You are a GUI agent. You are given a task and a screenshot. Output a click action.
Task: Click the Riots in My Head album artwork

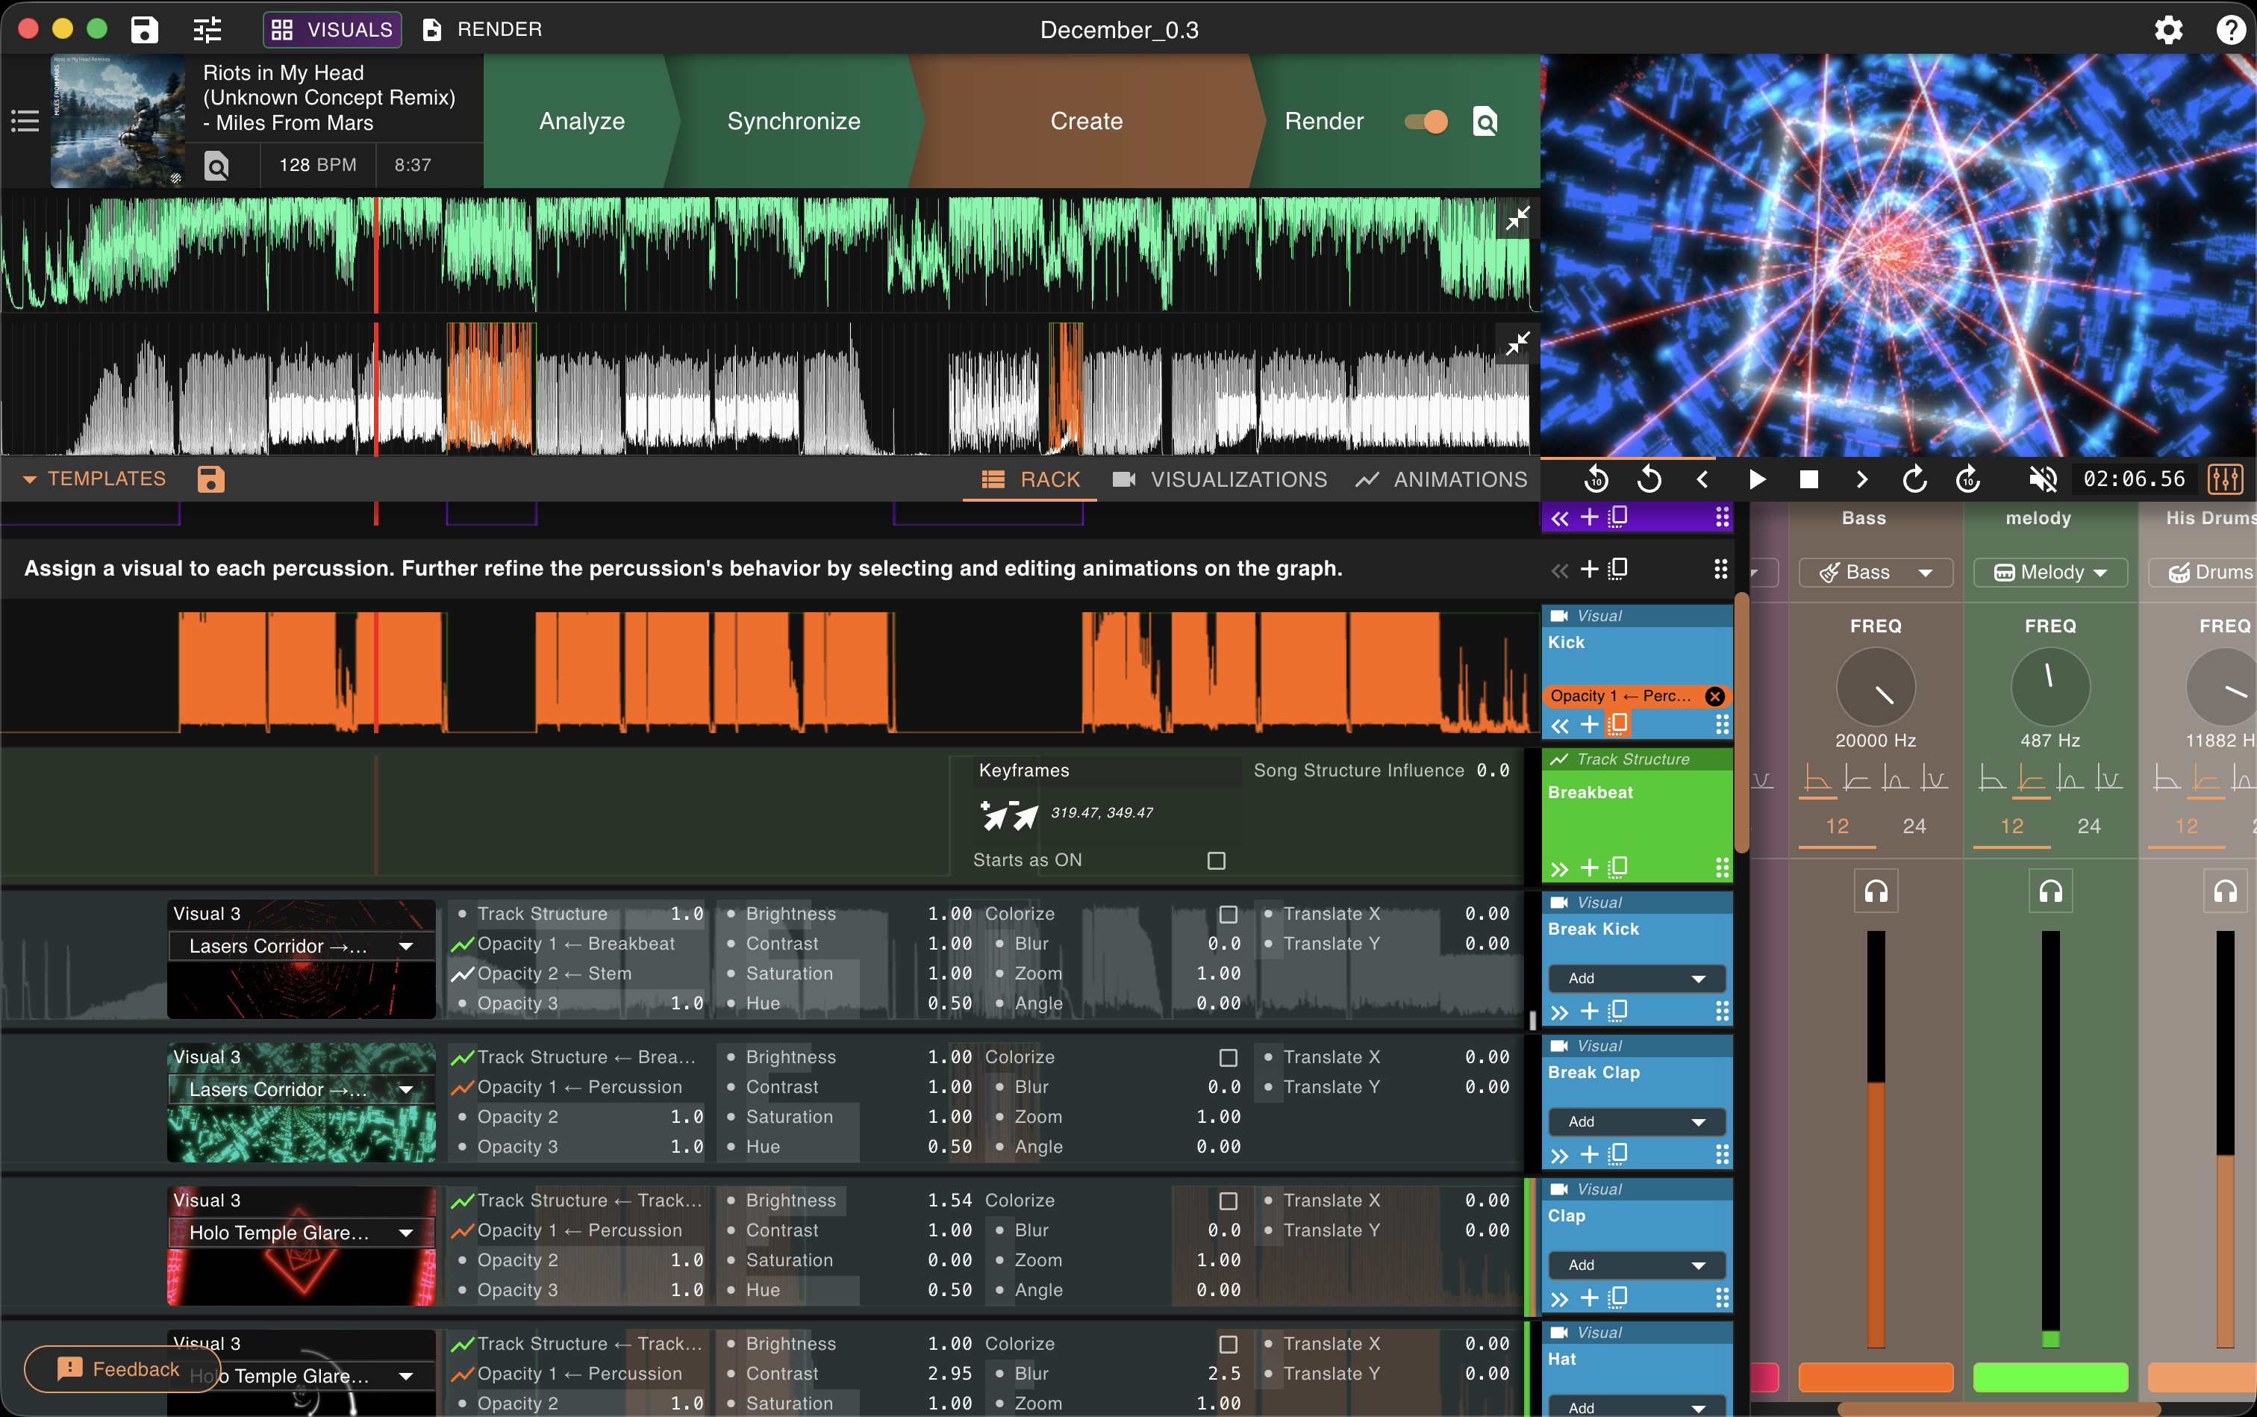pos(117,121)
